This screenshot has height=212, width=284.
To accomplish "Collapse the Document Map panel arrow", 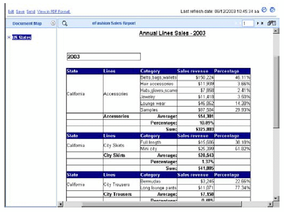I will pos(53,23).
